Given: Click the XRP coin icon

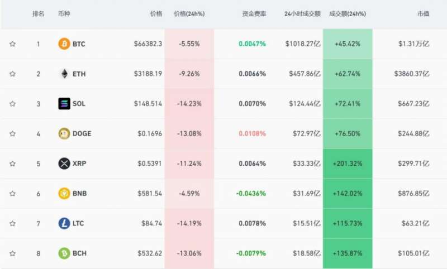Looking at the screenshot, I should [x=64, y=164].
